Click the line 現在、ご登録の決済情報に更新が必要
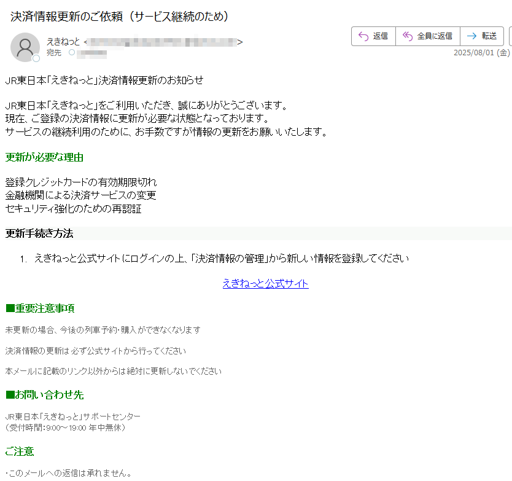Viewport: 512px width, 481px height. pos(137,118)
